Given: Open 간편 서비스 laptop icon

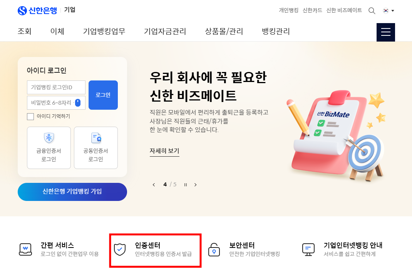Looking at the screenshot, I should (x=25, y=249).
